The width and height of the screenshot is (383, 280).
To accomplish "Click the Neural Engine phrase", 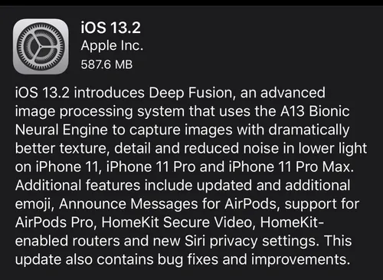I will click(x=61, y=130).
